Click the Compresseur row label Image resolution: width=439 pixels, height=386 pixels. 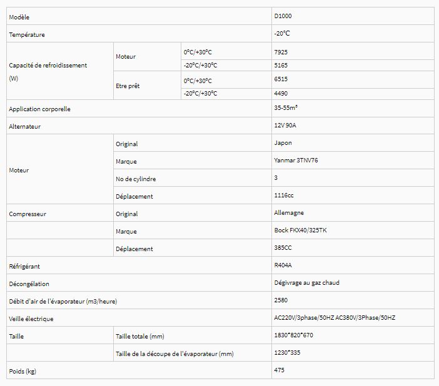(x=28, y=214)
